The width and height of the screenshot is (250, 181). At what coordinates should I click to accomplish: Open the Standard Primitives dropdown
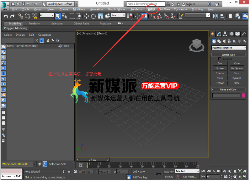point(229,48)
